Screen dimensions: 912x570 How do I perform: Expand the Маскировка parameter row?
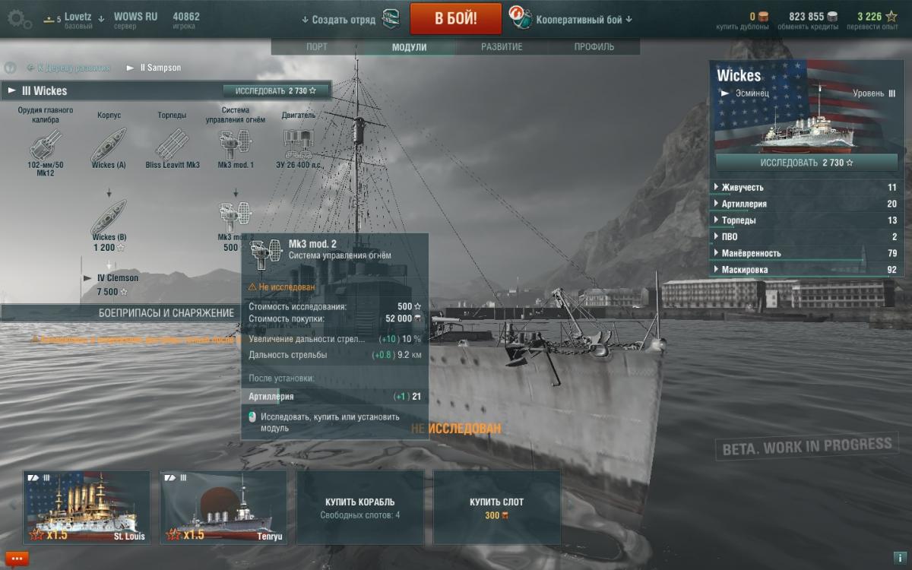pyautogui.click(x=806, y=269)
